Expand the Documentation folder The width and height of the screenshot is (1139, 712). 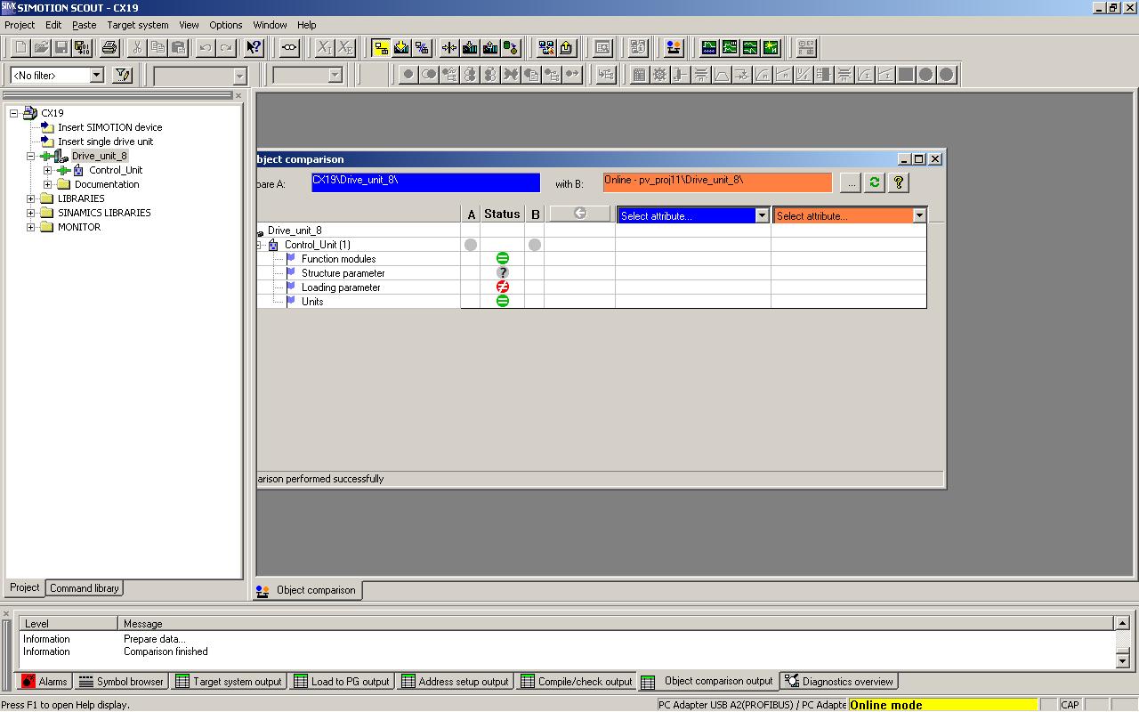(x=48, y=184)
